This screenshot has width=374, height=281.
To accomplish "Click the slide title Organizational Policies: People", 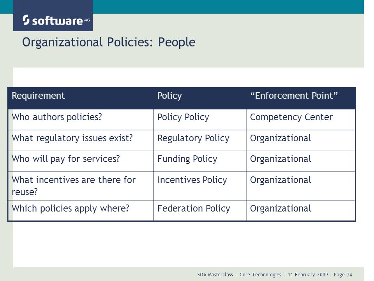I will pos(109,42).
